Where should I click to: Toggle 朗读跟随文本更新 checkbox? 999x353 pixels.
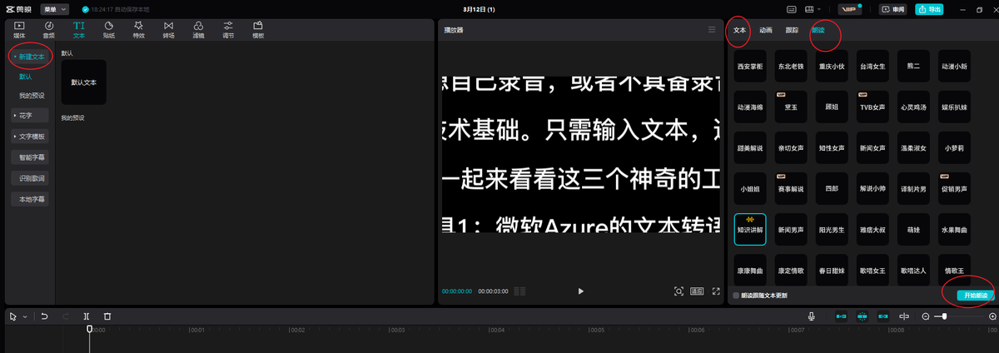735,295
